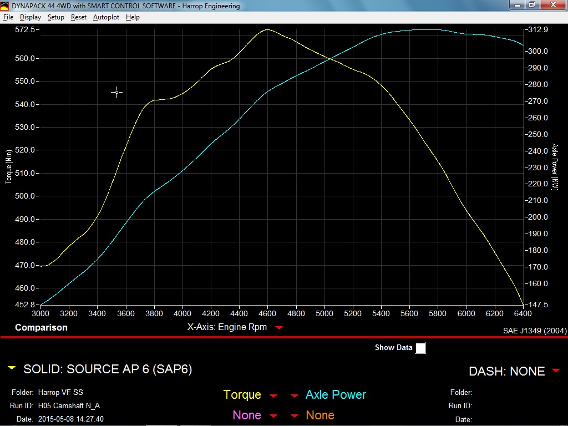Click the Comparison label

pos(41,327)
